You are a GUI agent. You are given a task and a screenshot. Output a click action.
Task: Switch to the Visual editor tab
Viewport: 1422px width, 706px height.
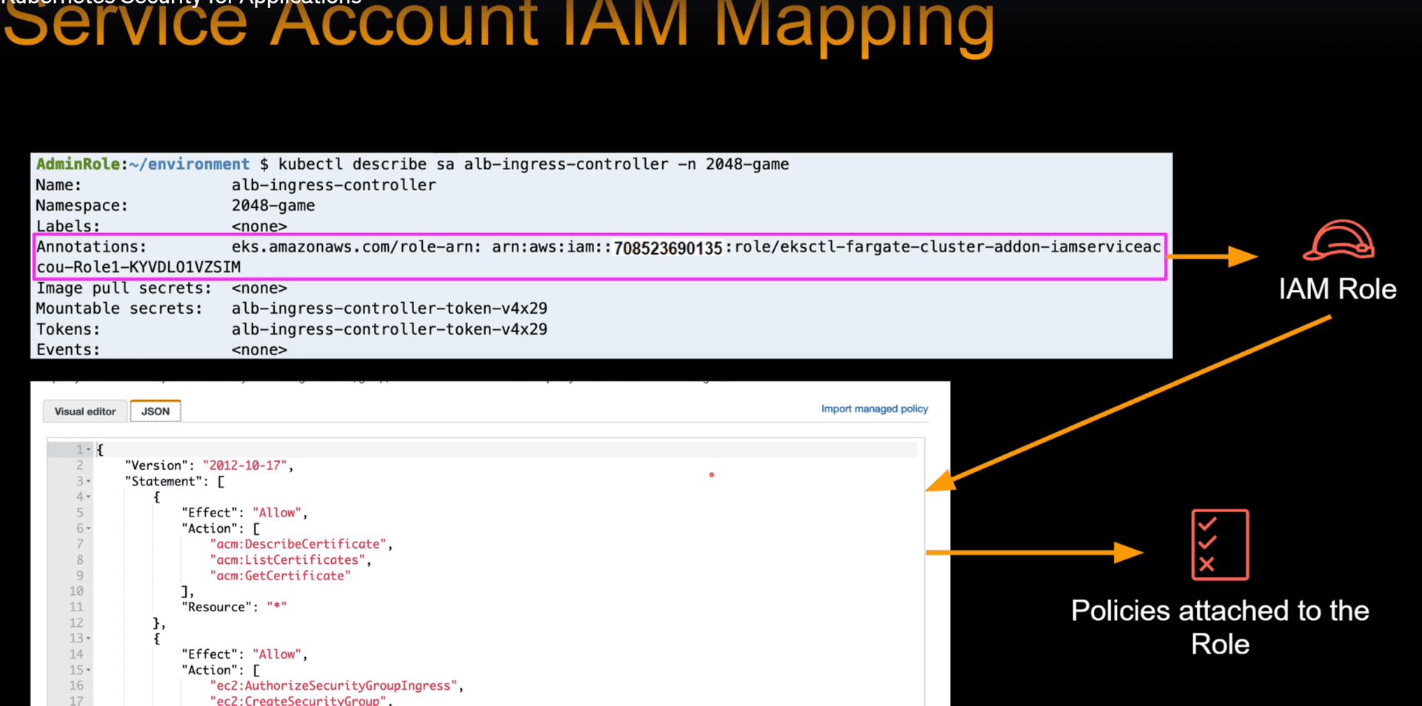click(x=85, y=411)
